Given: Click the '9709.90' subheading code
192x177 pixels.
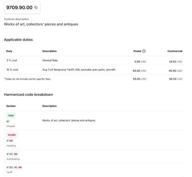Looking at the screenshot, I should [x=12, y=154].
